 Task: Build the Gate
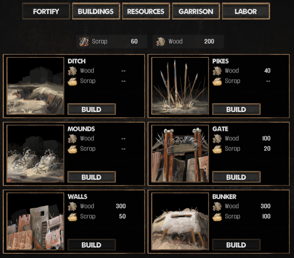[236, 177]
